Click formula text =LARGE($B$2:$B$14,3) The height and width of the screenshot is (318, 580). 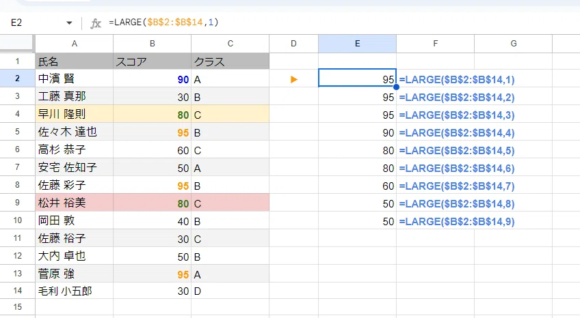(x=457, y=115)
